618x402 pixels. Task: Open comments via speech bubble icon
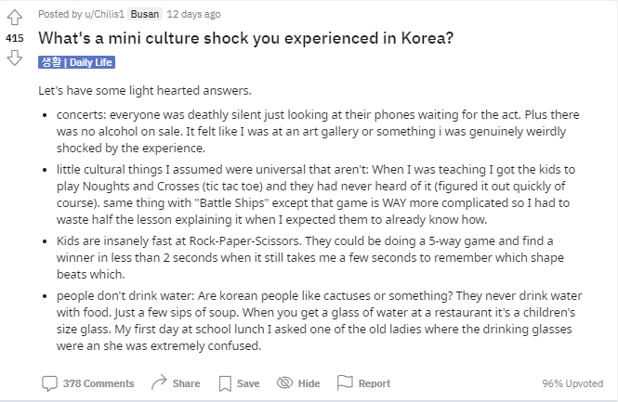click(49, 383)
